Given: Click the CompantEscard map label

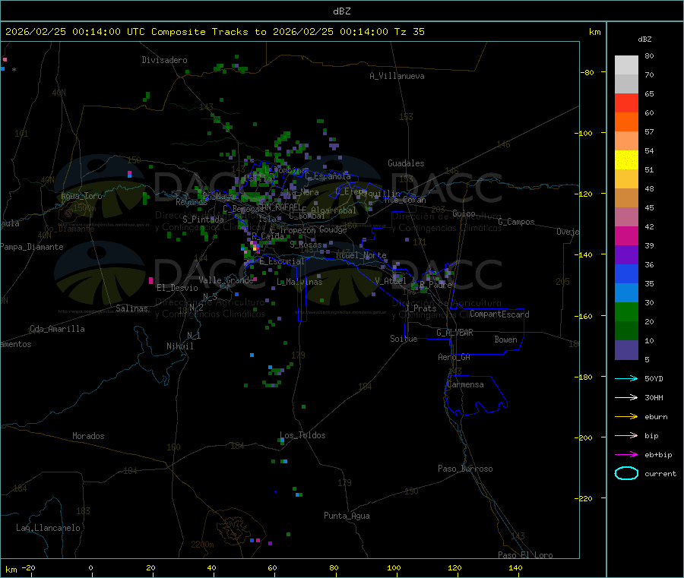Looking at the screenshot, I should pos(499,314).
